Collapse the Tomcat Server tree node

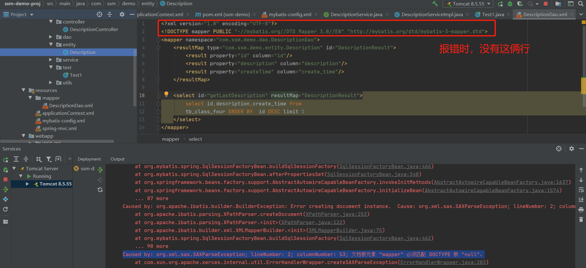14,168
